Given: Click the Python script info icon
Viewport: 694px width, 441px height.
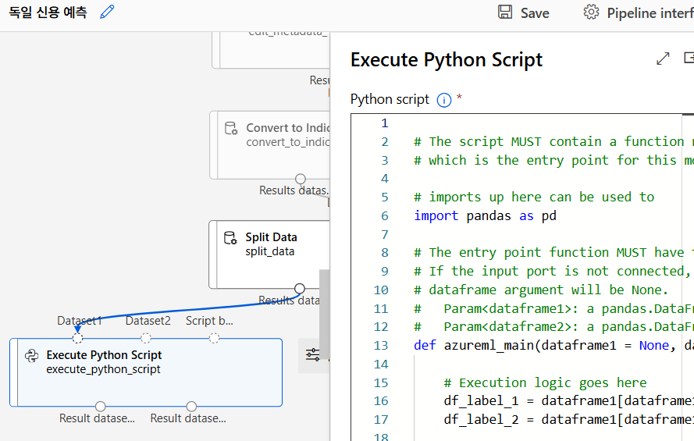Looking at the screenshot, I should click(444, 100).
